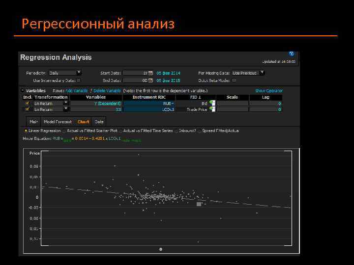Open the Periodicity Daily dropdown

tap(65, 73)
